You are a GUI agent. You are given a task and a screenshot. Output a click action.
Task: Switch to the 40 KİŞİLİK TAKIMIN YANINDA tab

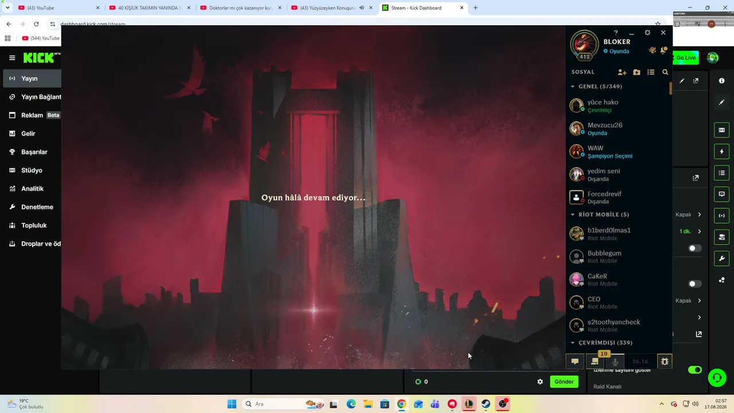pyautogui.click(x=150, y=8)
